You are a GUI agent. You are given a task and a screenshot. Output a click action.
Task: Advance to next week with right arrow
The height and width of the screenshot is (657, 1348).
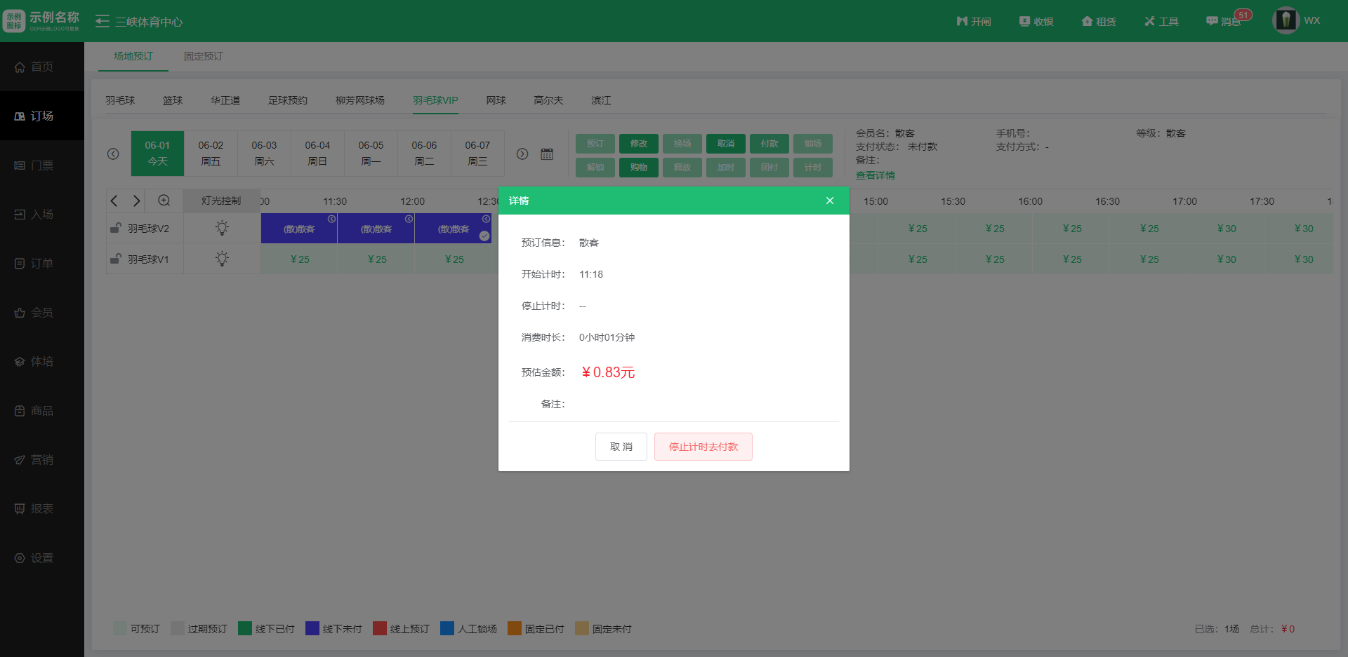(522, 154)
